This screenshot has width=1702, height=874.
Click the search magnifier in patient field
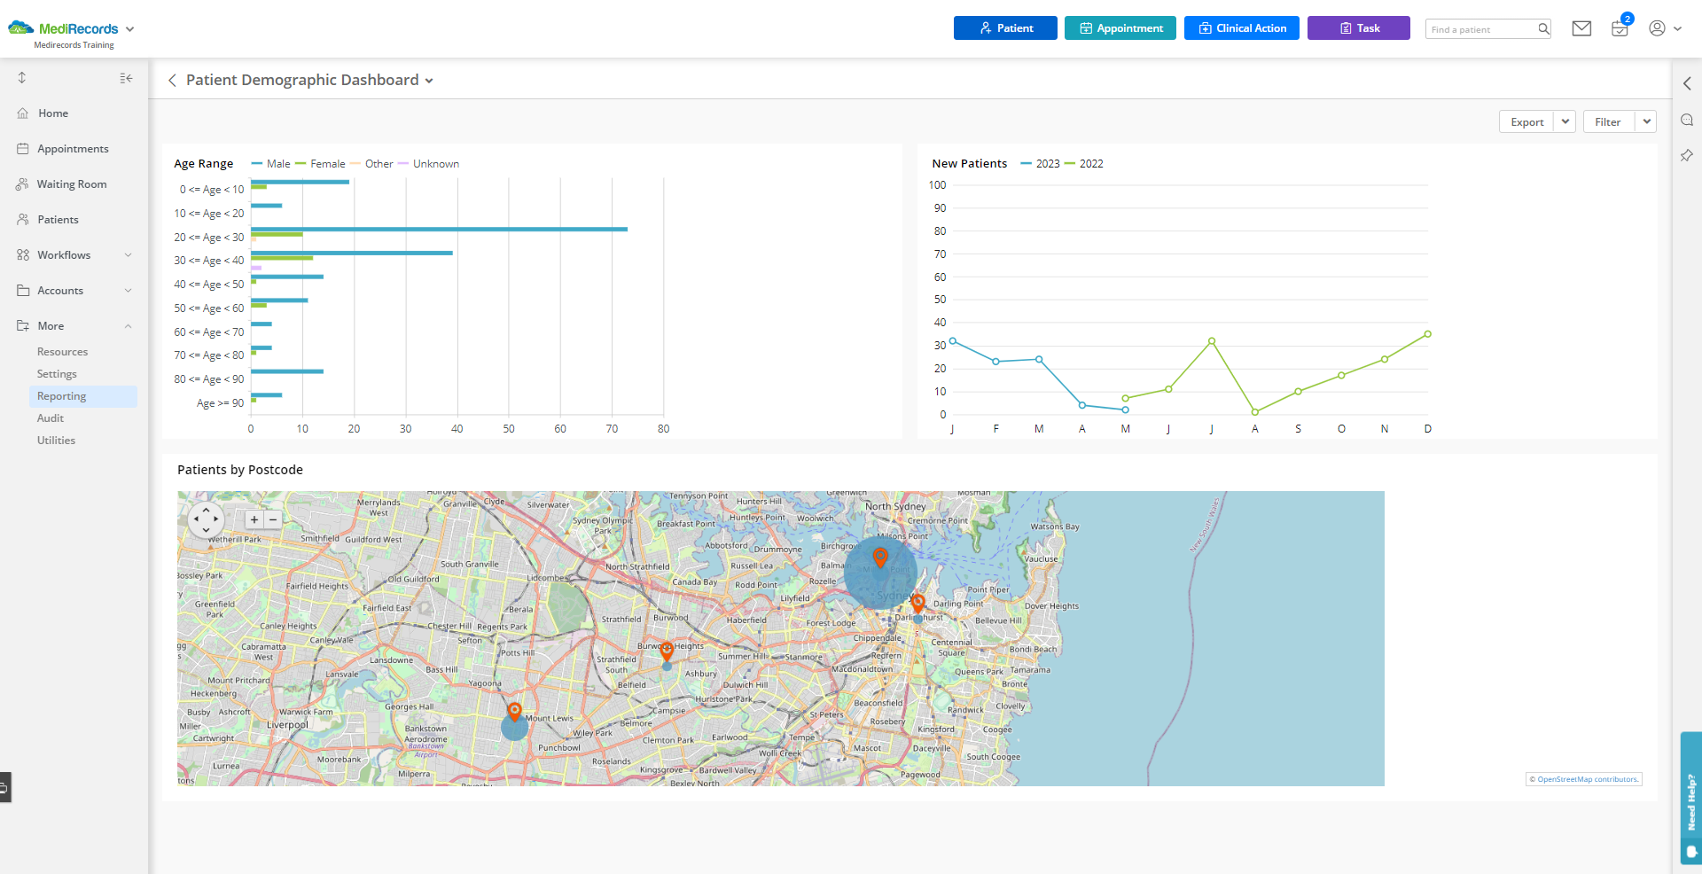1543,29
